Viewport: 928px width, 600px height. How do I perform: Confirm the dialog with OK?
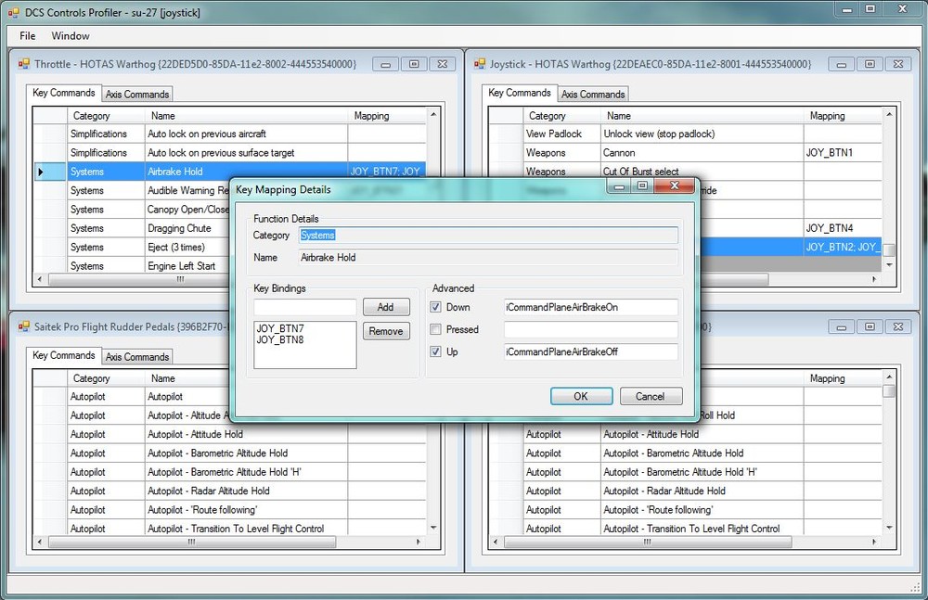581,397
